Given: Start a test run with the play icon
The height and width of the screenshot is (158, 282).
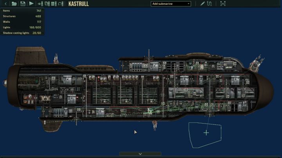Looking at the screenshot, I should (x=31, y=4).
